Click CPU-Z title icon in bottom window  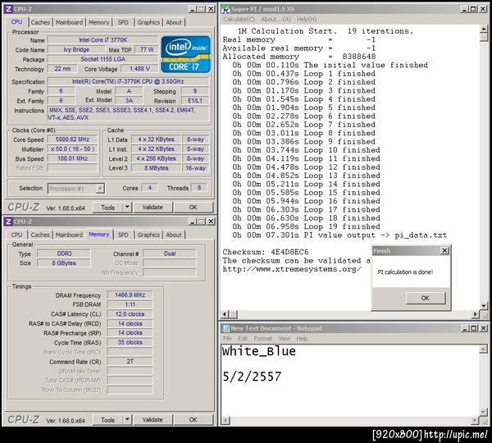point(8,221)
